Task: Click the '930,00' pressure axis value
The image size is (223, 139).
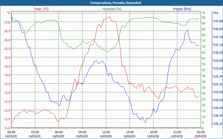Action: coord(218,53)
